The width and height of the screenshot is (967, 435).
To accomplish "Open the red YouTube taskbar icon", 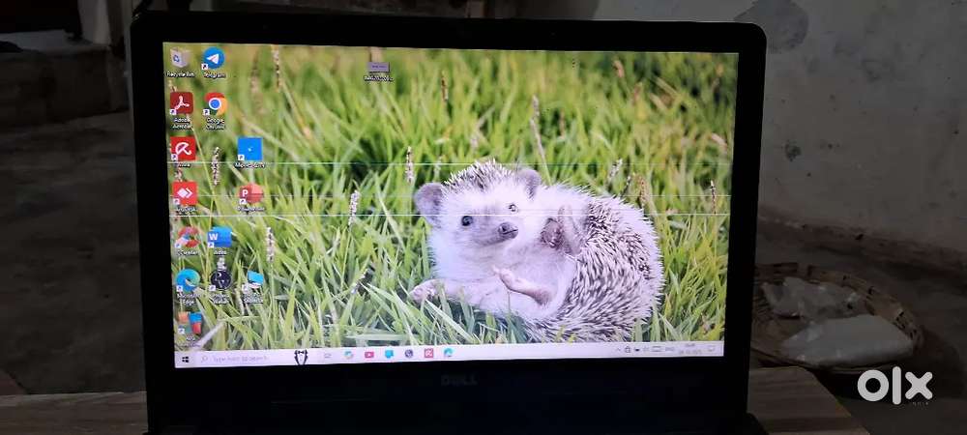I will 368,355.
